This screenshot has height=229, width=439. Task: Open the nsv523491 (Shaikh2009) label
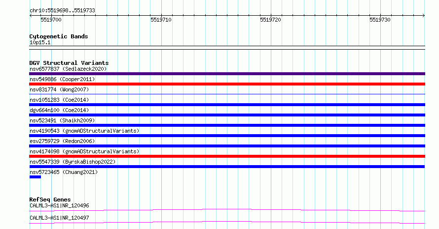pos(62,120)
